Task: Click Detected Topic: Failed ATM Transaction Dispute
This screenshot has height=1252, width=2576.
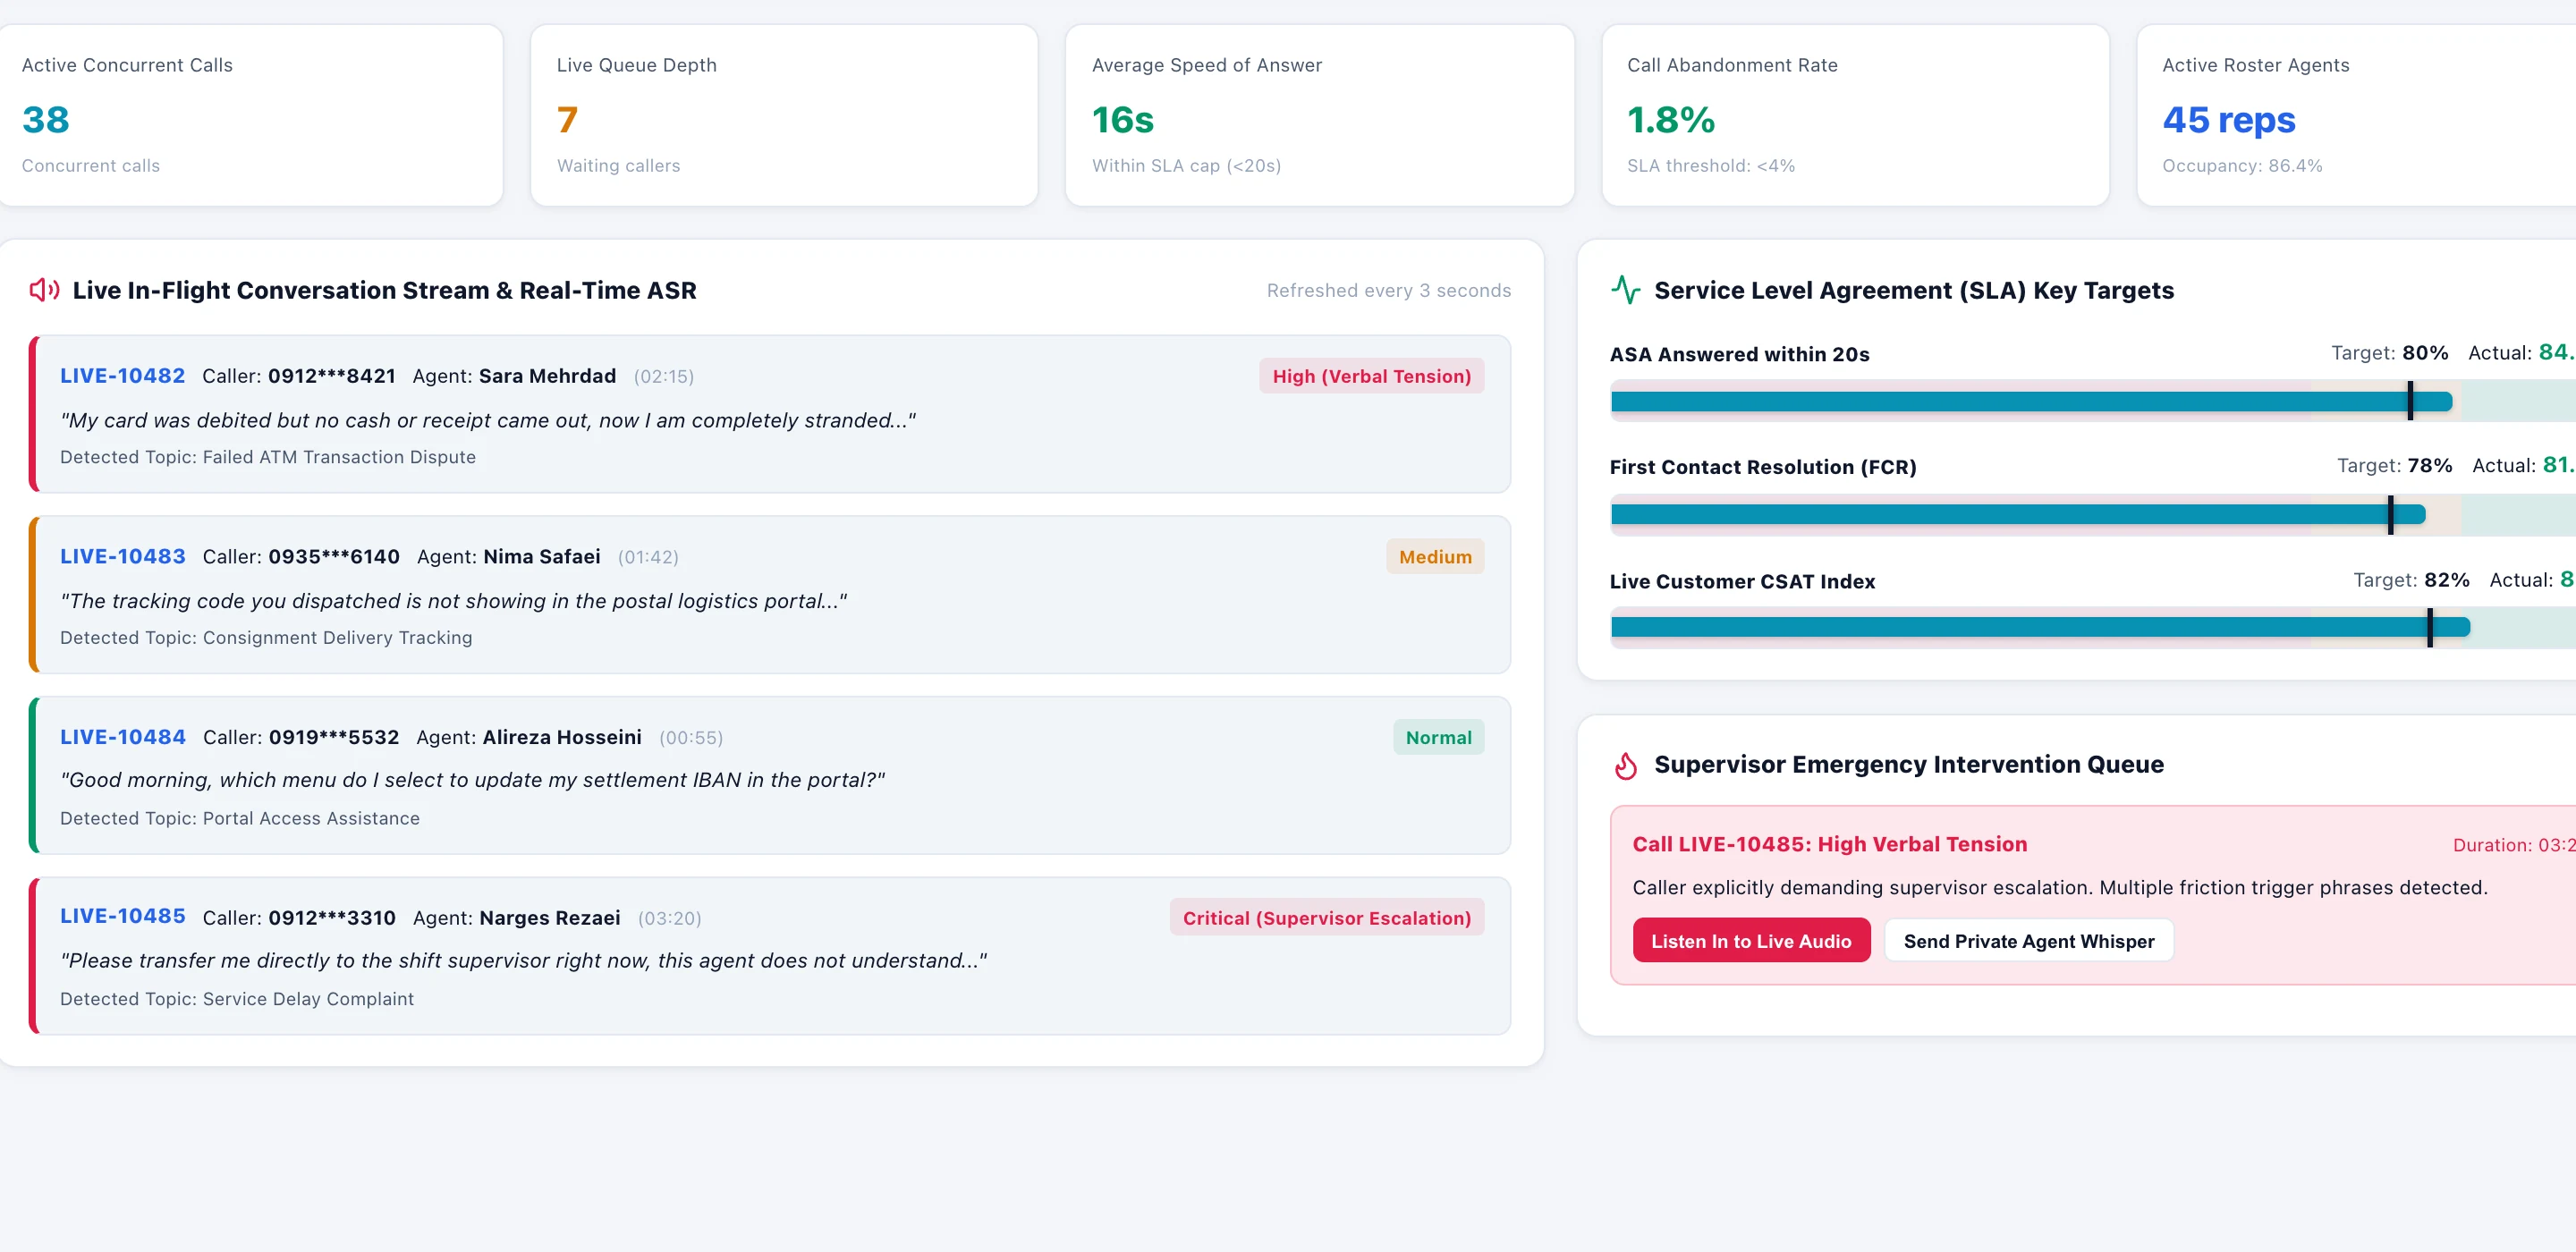Action: pos(268,457)
